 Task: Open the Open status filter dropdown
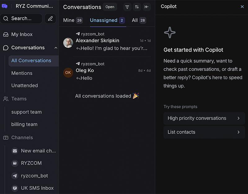click(110, 7)
